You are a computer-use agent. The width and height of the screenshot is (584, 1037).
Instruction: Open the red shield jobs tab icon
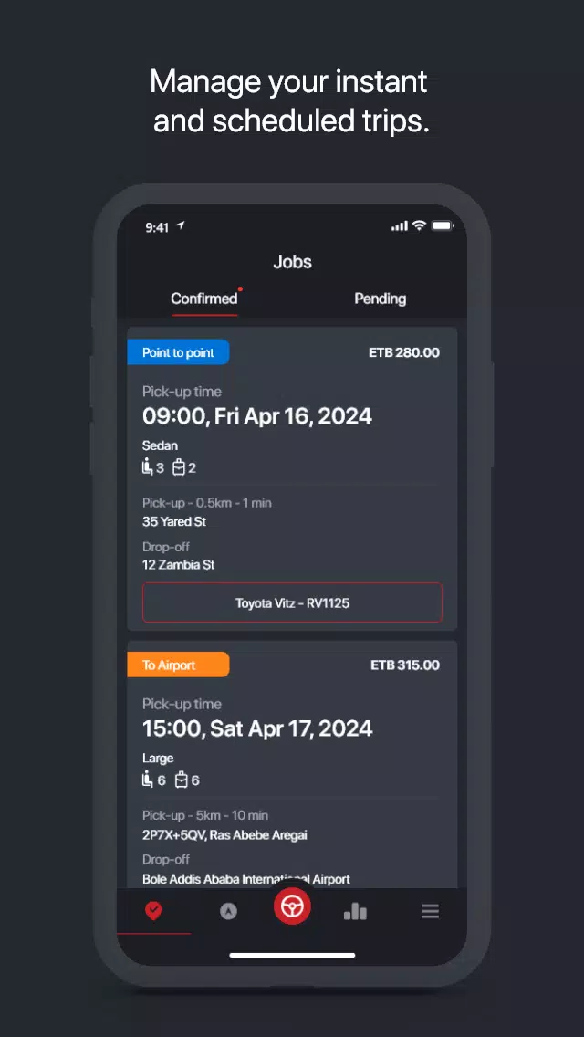(x=153, y=911)
